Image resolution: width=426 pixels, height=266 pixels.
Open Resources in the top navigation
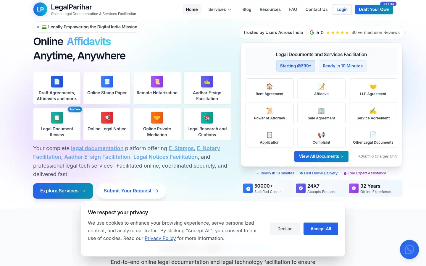pos(270,9)
